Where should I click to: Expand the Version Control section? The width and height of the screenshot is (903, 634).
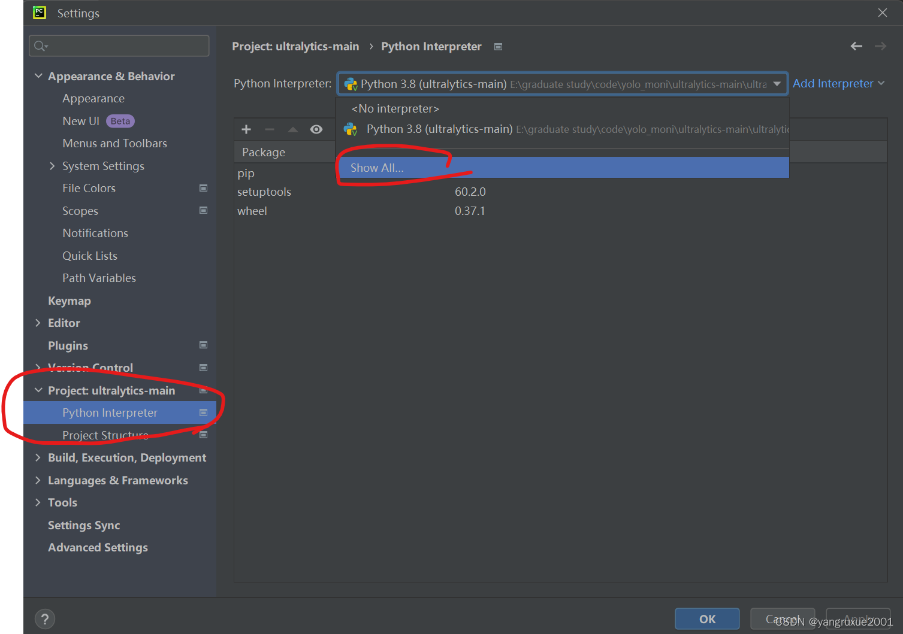(x=38, y=366)
